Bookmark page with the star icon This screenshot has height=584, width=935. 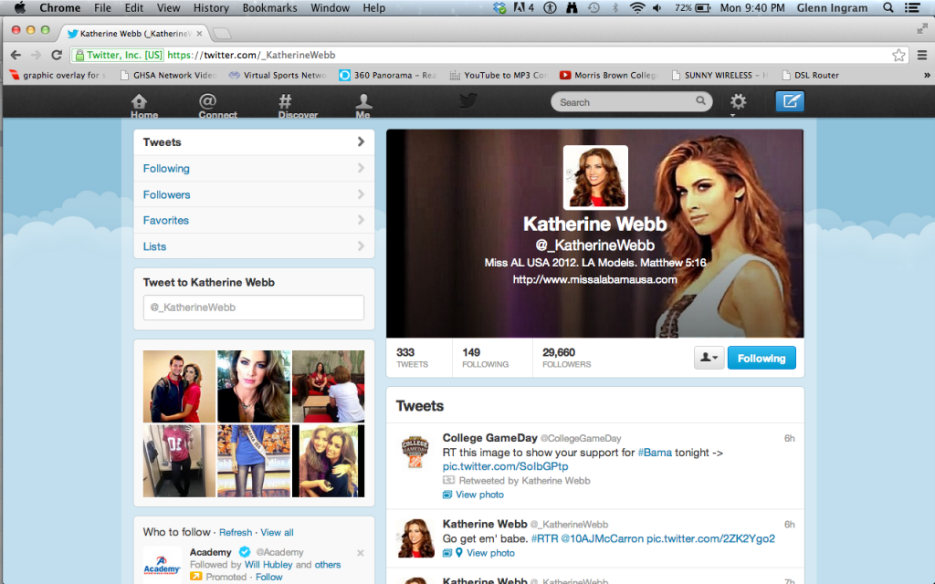point(898,55)
